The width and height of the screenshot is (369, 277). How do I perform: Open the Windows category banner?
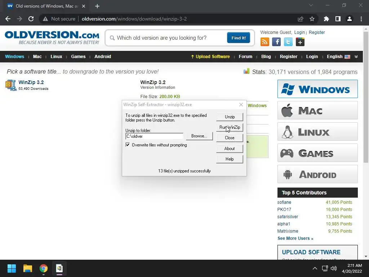pos(317,89)
